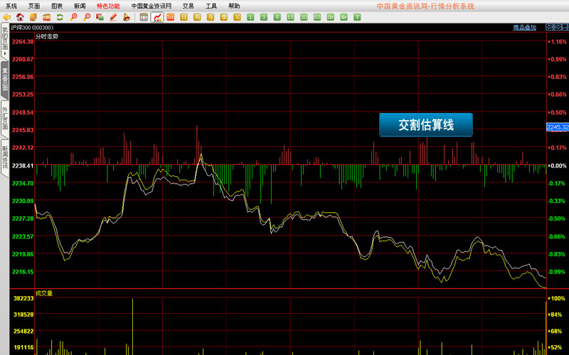Switch to 新闻资讯 side tab
Image resolution: width=569 pixels, height=355 pixels.
[4, 158]
